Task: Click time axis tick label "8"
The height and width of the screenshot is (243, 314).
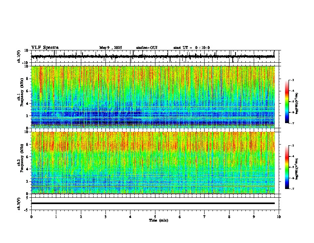Action: 229,217
